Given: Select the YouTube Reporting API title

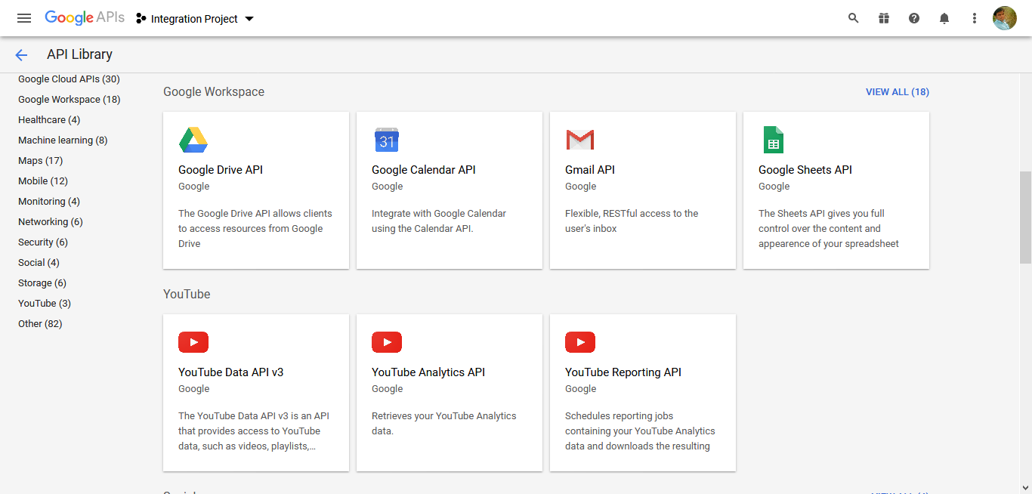Looking at the screenshot, I should pos(623,372).
